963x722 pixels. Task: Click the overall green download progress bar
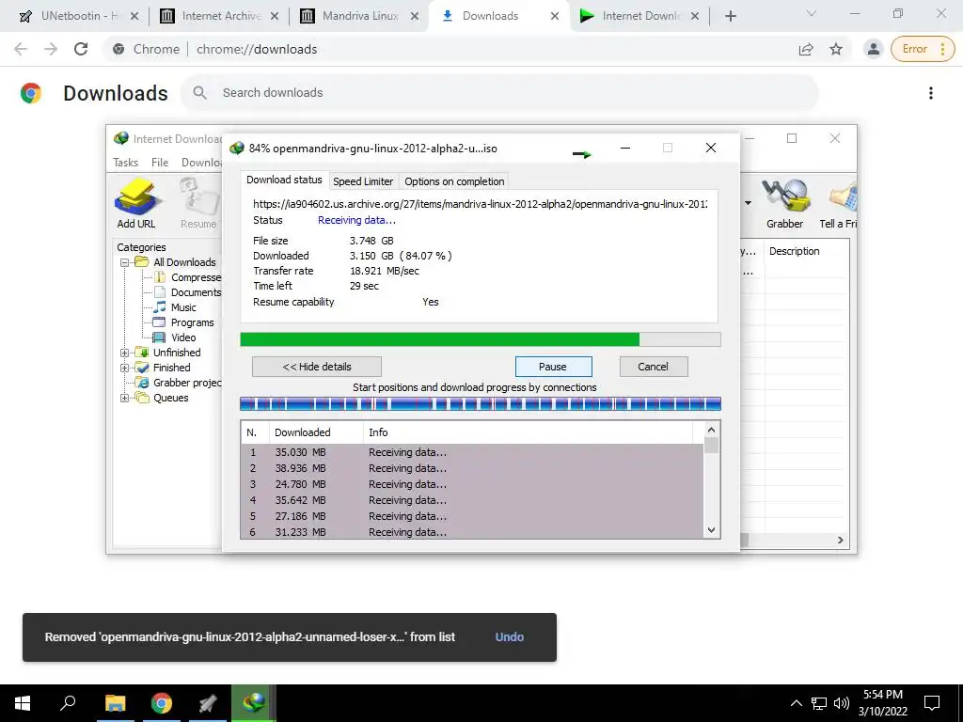tap(481, 339)
